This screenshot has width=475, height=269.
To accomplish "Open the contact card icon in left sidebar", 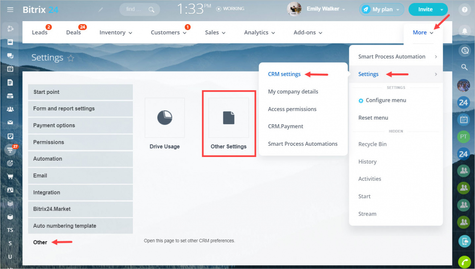I will tap(10, 190).
